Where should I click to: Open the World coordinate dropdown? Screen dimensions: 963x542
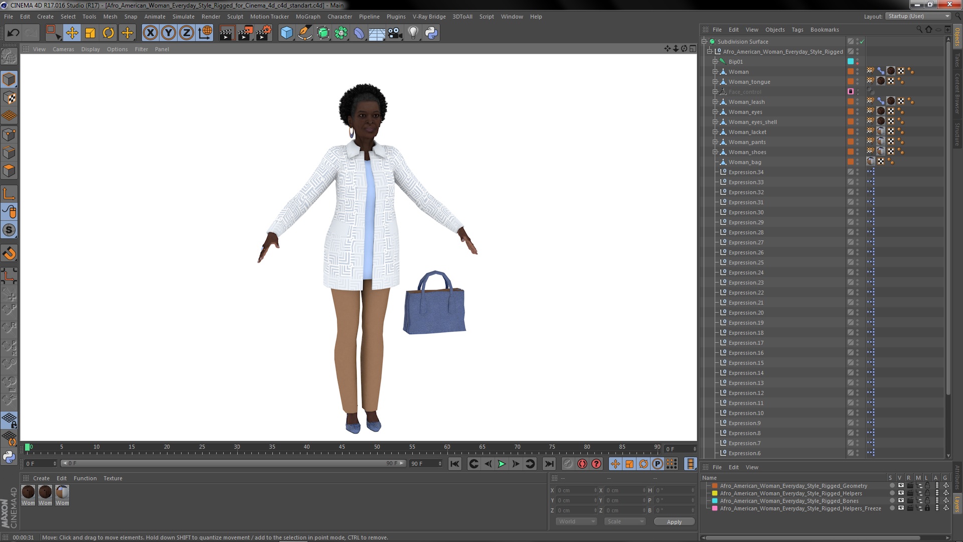point(576,521)
